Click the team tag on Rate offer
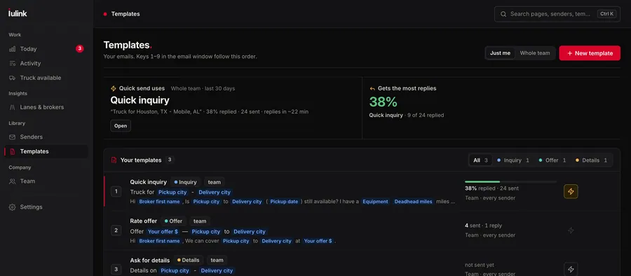This screenshot has height=276, width=631. 200,221
